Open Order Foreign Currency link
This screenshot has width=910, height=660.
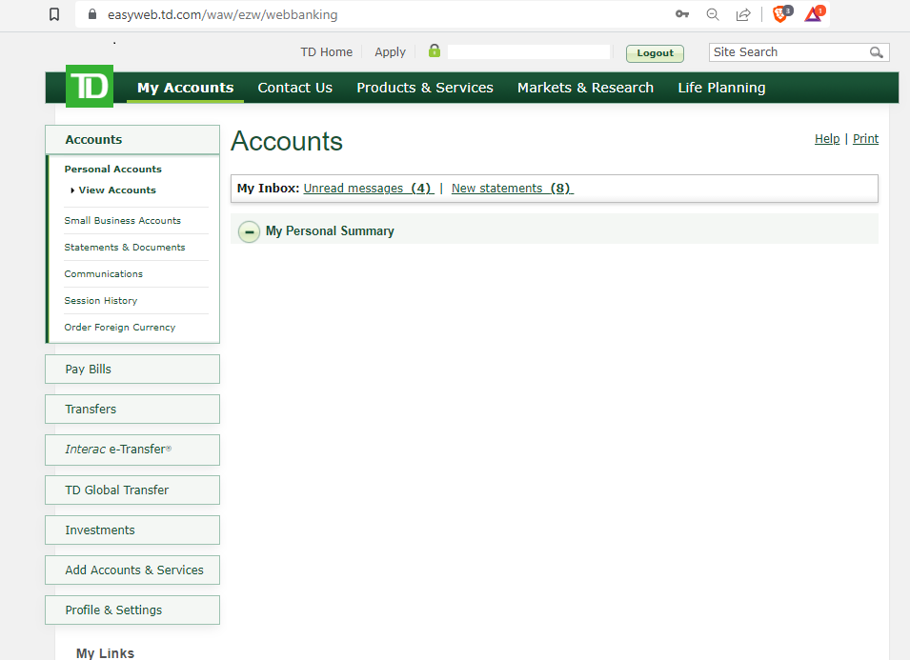[x=119, y=327]
